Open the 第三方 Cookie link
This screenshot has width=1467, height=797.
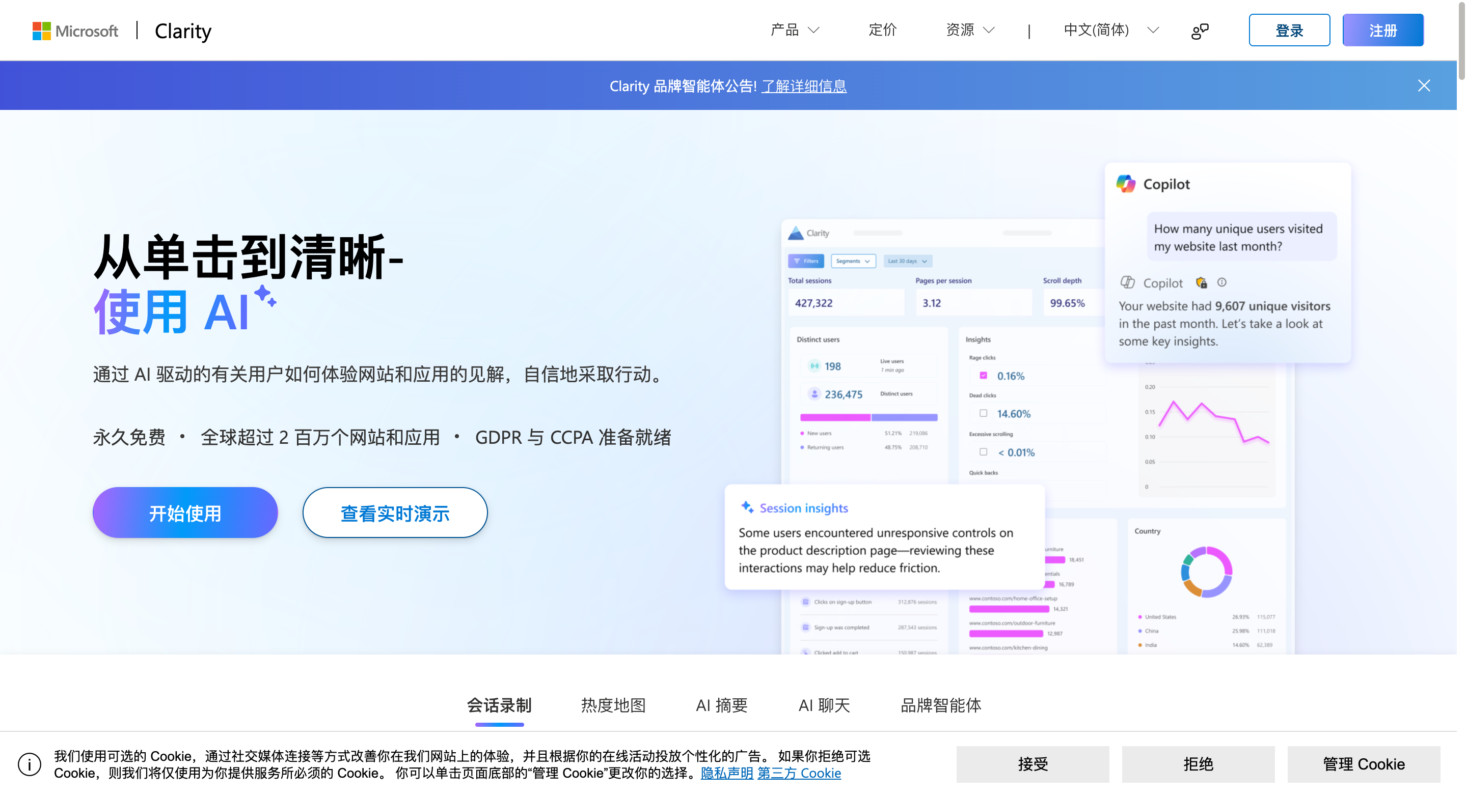point(799,773)
